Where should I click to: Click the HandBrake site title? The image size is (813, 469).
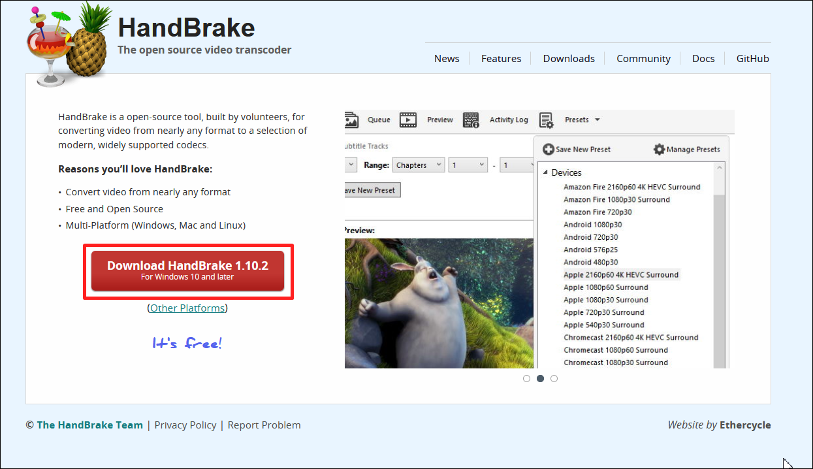[x=186, y=27]
